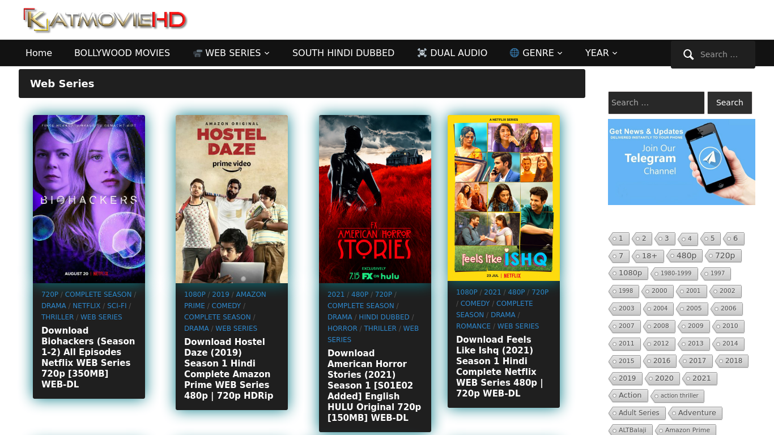Select the Adult Series tag
This screenshot has width=774, height=435.
[x=637, y=413]
